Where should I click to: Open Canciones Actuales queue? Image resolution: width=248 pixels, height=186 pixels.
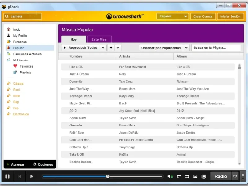[x=27, y=54]
